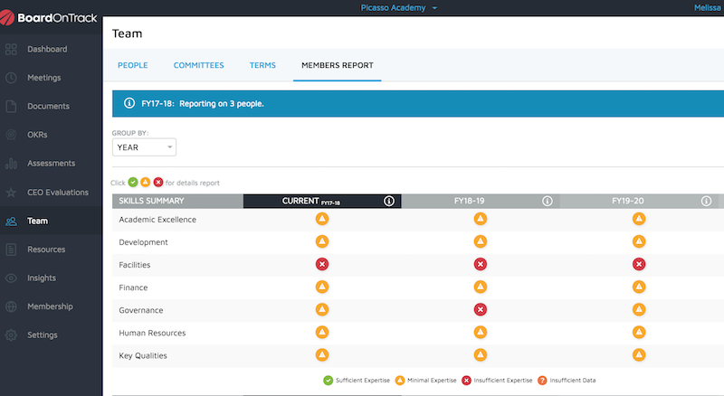
Task: Open Finance warning icon under FY19-20
Action: (x=639, y=288)
